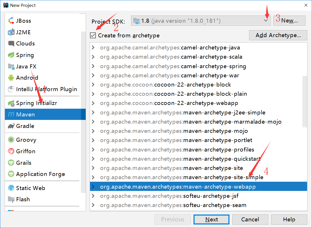Click the Help button
Image resolution: width=312 pixels, height=228 pixels.
click(289, 219)
